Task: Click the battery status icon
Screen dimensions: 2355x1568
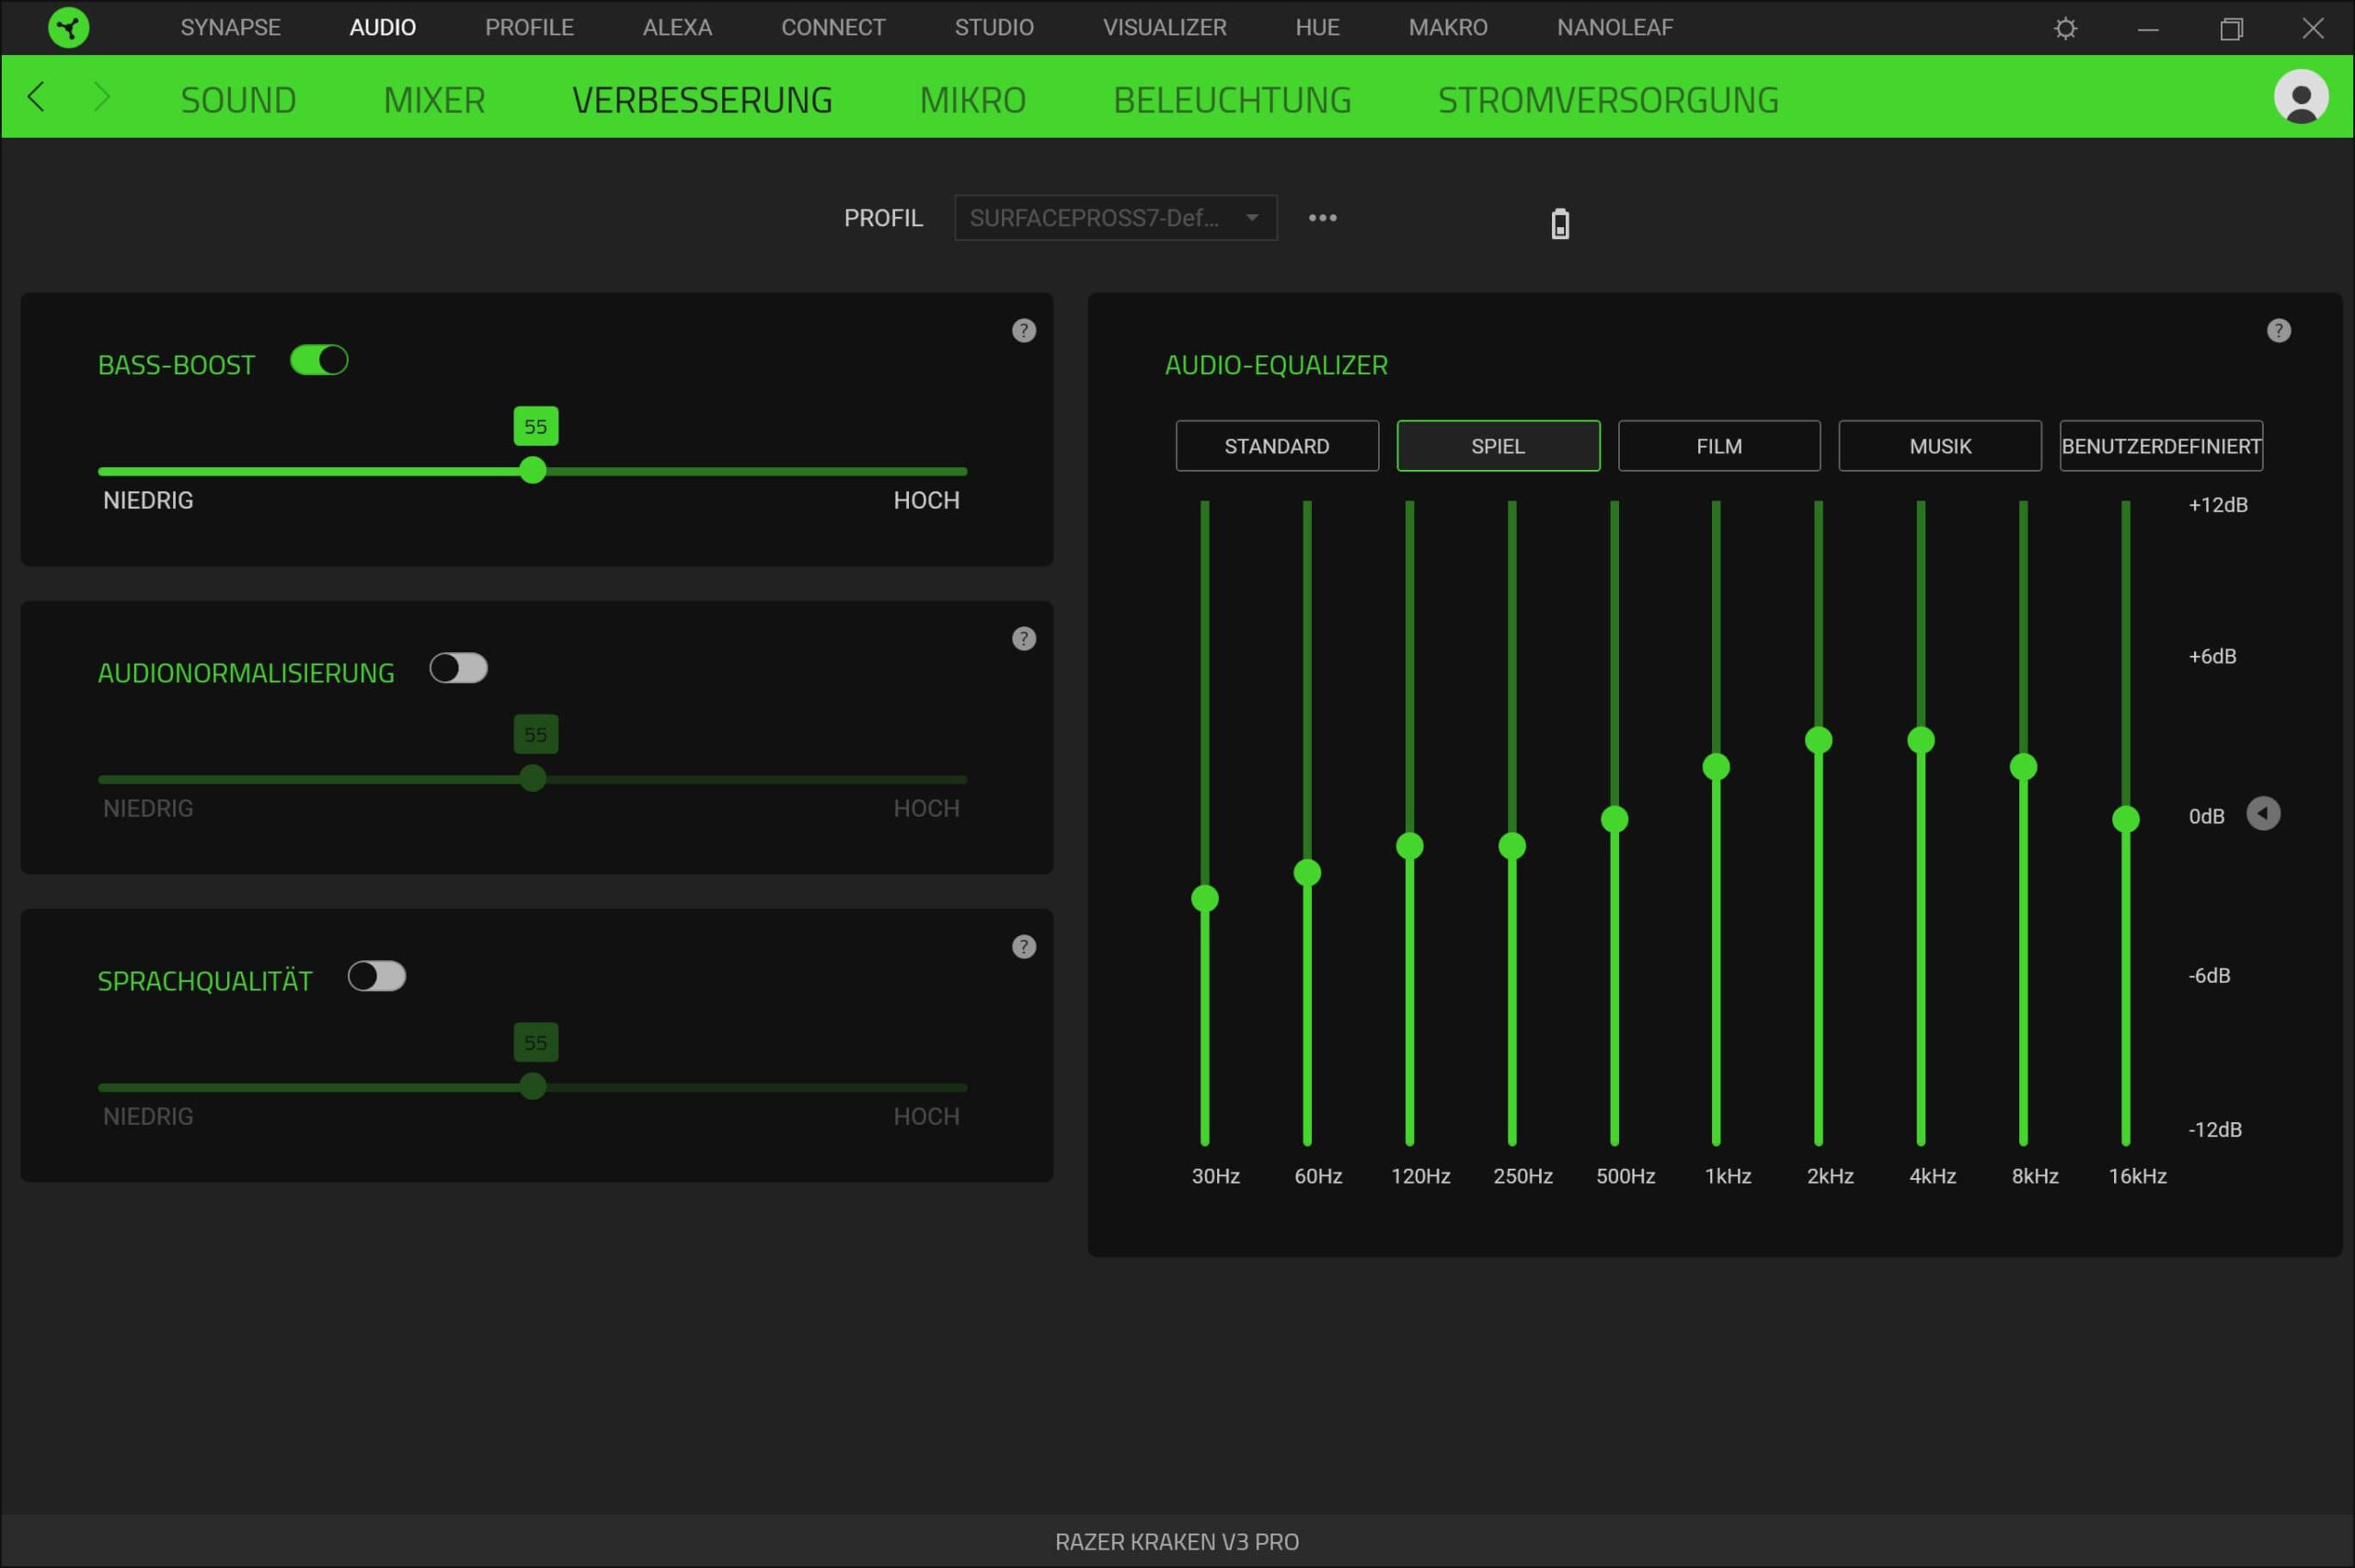Action: pyautogui.click(x=1559, y=223)
